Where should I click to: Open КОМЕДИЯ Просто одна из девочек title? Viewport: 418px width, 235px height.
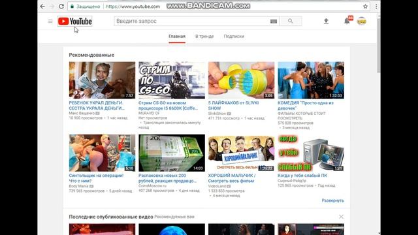pyautogui.click(x=306, y=106)
